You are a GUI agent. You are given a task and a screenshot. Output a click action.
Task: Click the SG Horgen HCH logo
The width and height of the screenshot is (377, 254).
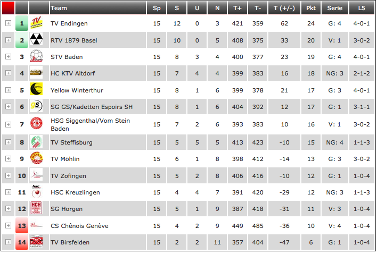coord(36,208)
